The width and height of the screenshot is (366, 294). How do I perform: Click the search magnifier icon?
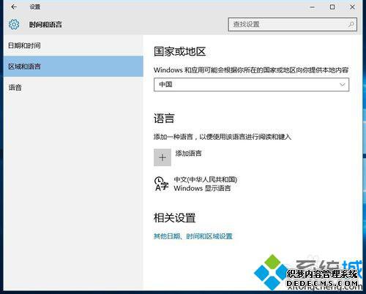351,24
